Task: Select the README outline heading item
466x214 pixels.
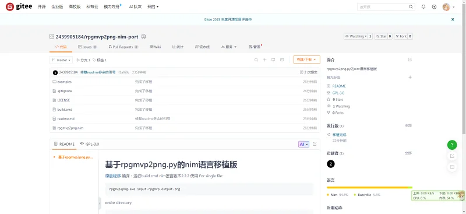Action: click(x=76, y=157)
